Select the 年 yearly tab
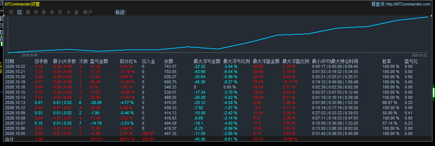435x146 pixels. pos(52,12)
